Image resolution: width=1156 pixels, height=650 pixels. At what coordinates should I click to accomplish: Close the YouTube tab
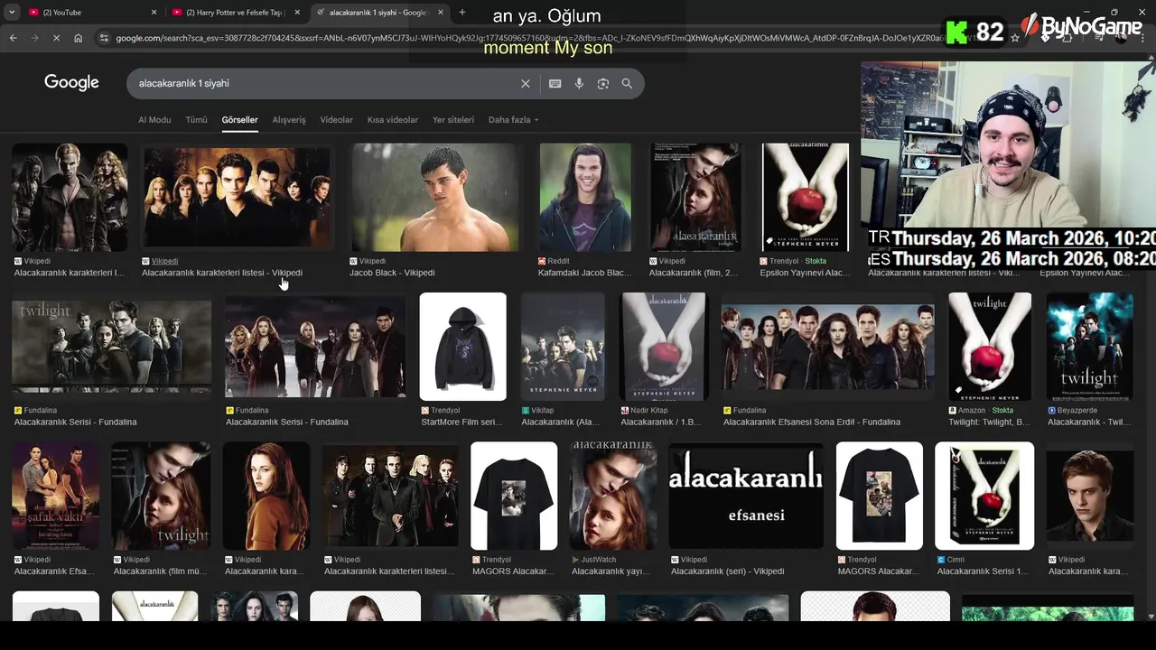click(154, 12)
